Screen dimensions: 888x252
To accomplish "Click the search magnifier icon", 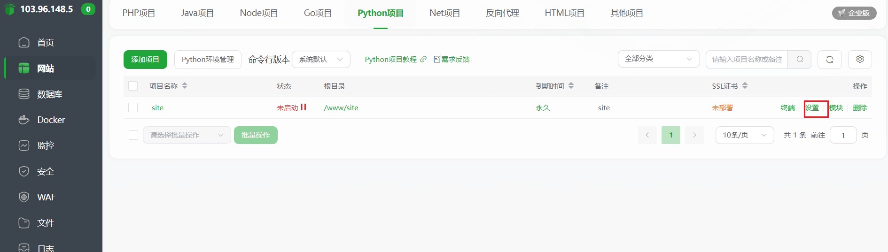I will (799, 59).
